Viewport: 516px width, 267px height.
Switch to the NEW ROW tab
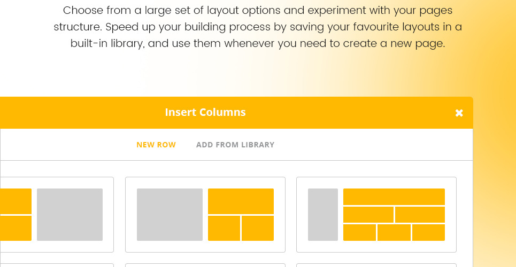pyautogui.click(x=156, y=145)
